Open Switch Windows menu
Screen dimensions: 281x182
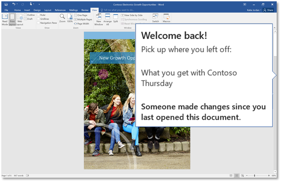(155, 18)
